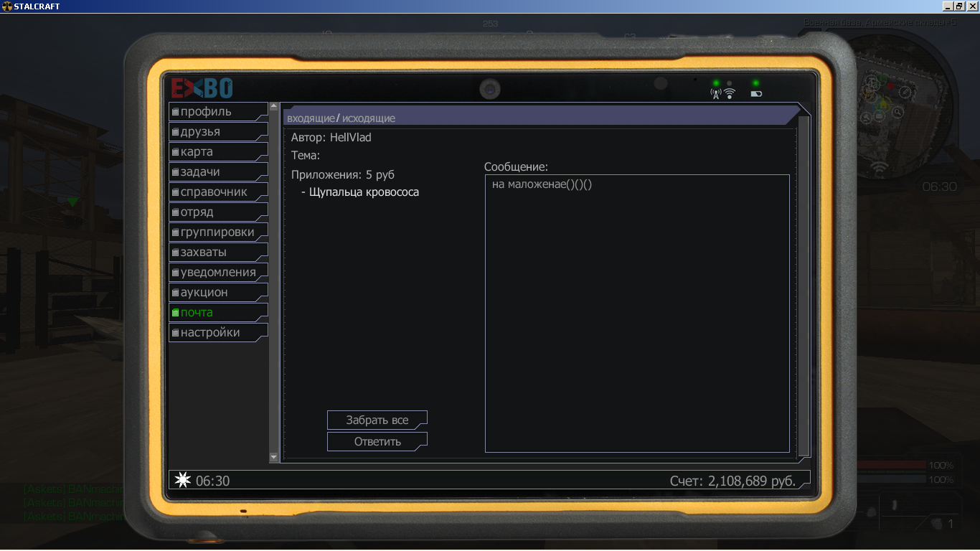Click the sidebar scrollbar up arrow
Screen dimensions: 980x551
[273, 107]
